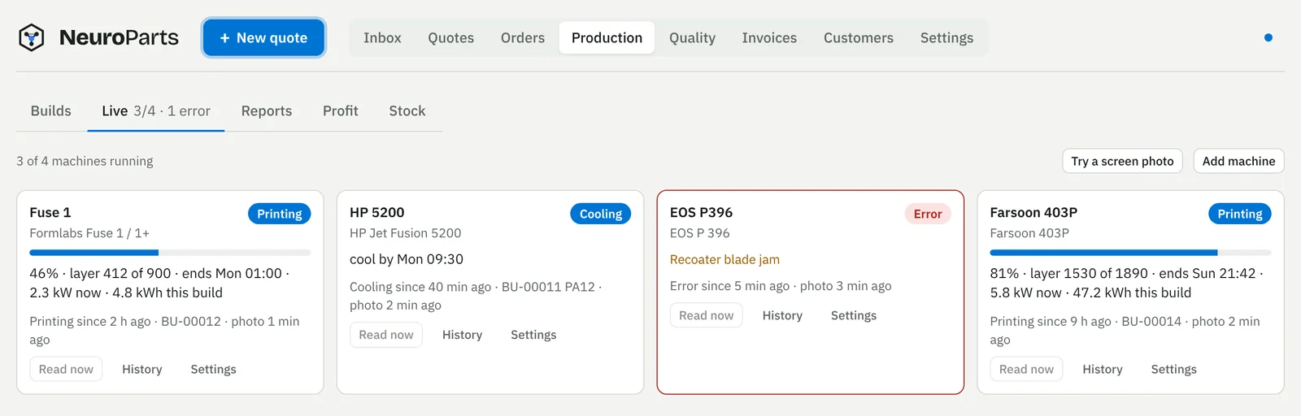The width and height of the screenshot is (1301, 416).
Task: Click the Error badge on EOS P396
Action: click(x=927, y=214)
